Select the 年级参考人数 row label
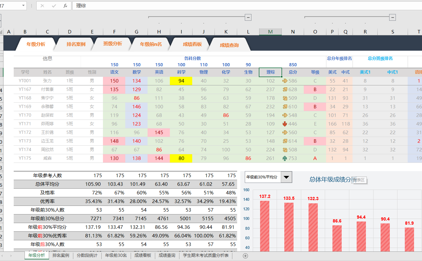Screen dimensions: 422x261 pyautogui.click(x=47, y=176)
